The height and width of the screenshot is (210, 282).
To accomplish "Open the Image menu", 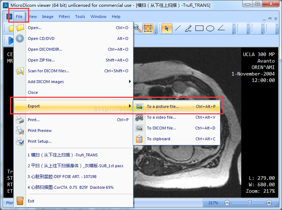I will (48, 17).
